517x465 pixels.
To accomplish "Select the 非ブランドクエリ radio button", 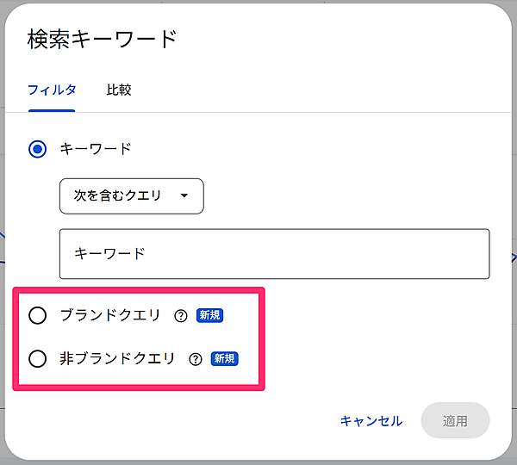I will pyautogui.click(x=38, y=359).
